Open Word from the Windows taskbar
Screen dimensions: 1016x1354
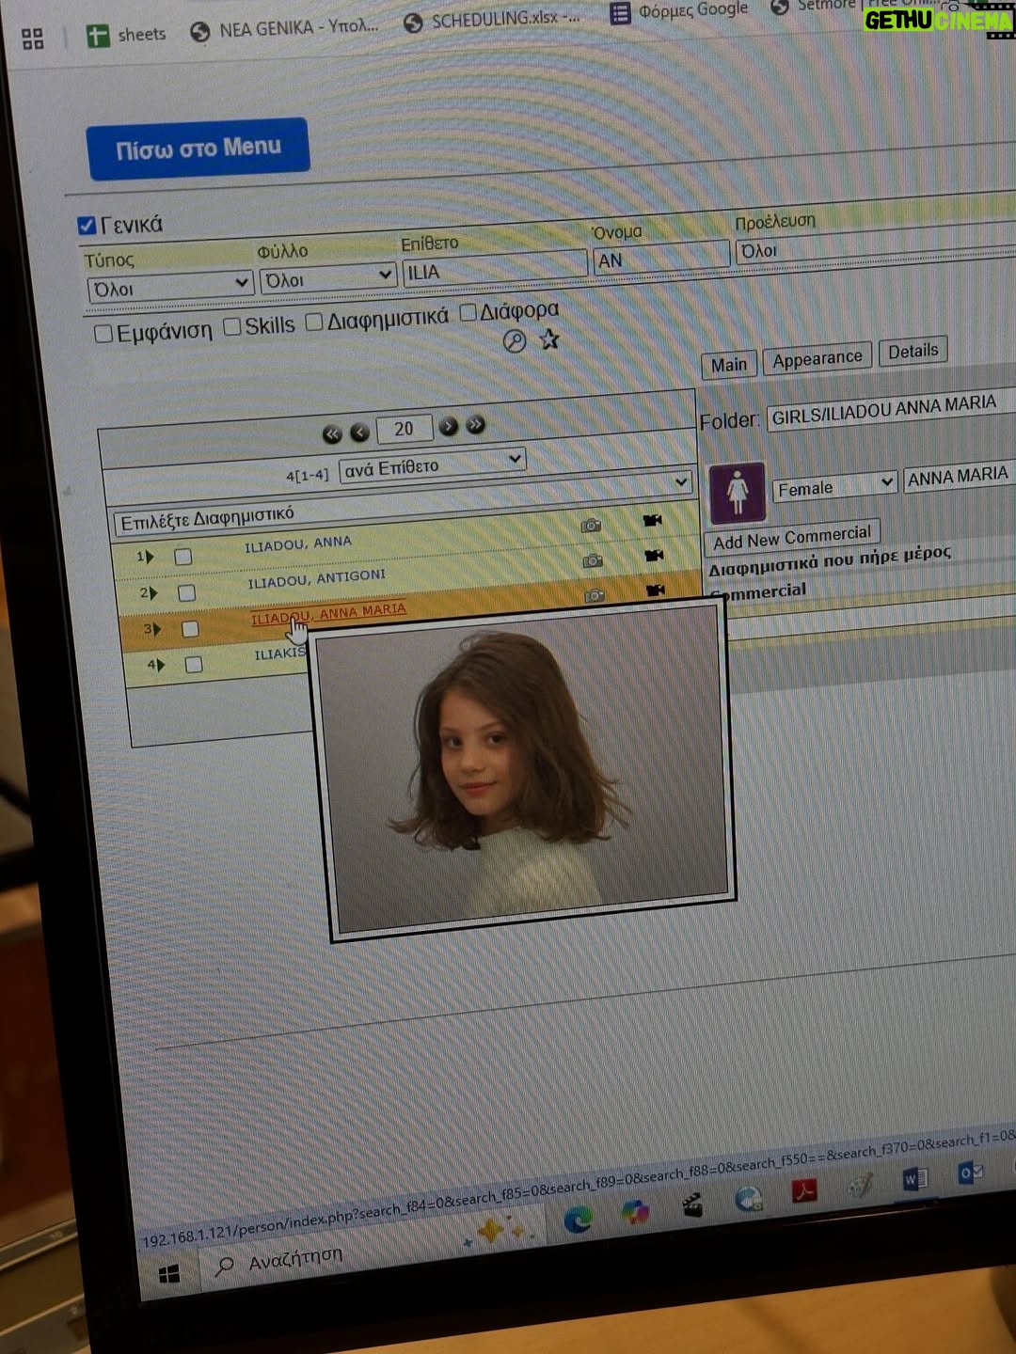tap(914, 1178)
